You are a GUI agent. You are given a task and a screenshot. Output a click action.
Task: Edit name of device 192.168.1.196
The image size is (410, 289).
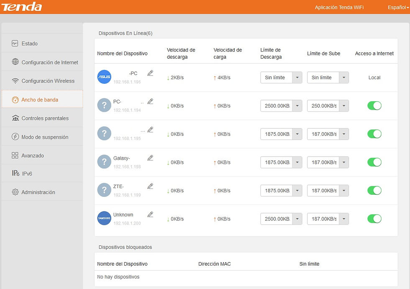150,73
